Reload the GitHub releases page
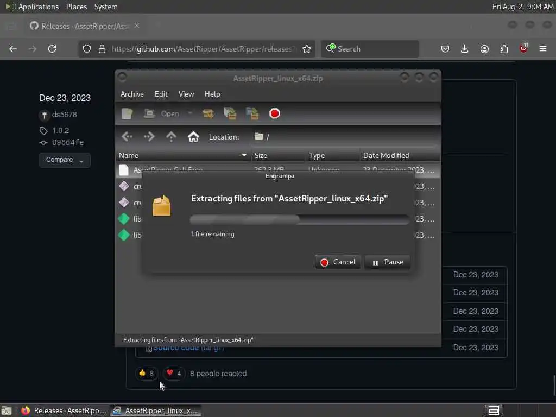Image resolution: width=556 pixels, height=417 pixels. coord(52,49)
